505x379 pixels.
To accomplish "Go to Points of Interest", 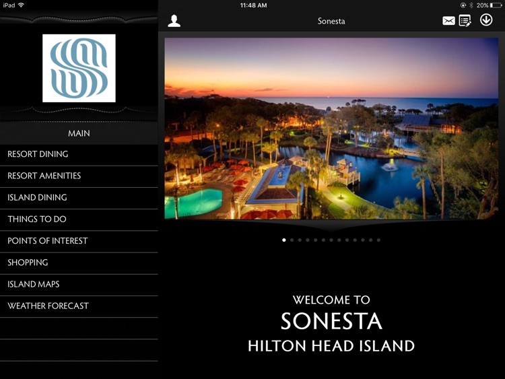I will click(79, 242).
